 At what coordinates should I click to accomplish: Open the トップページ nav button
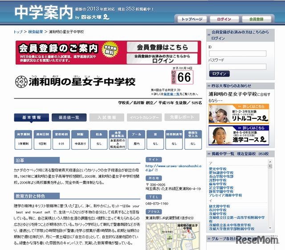pyautogui.click(x=192, y=19)
